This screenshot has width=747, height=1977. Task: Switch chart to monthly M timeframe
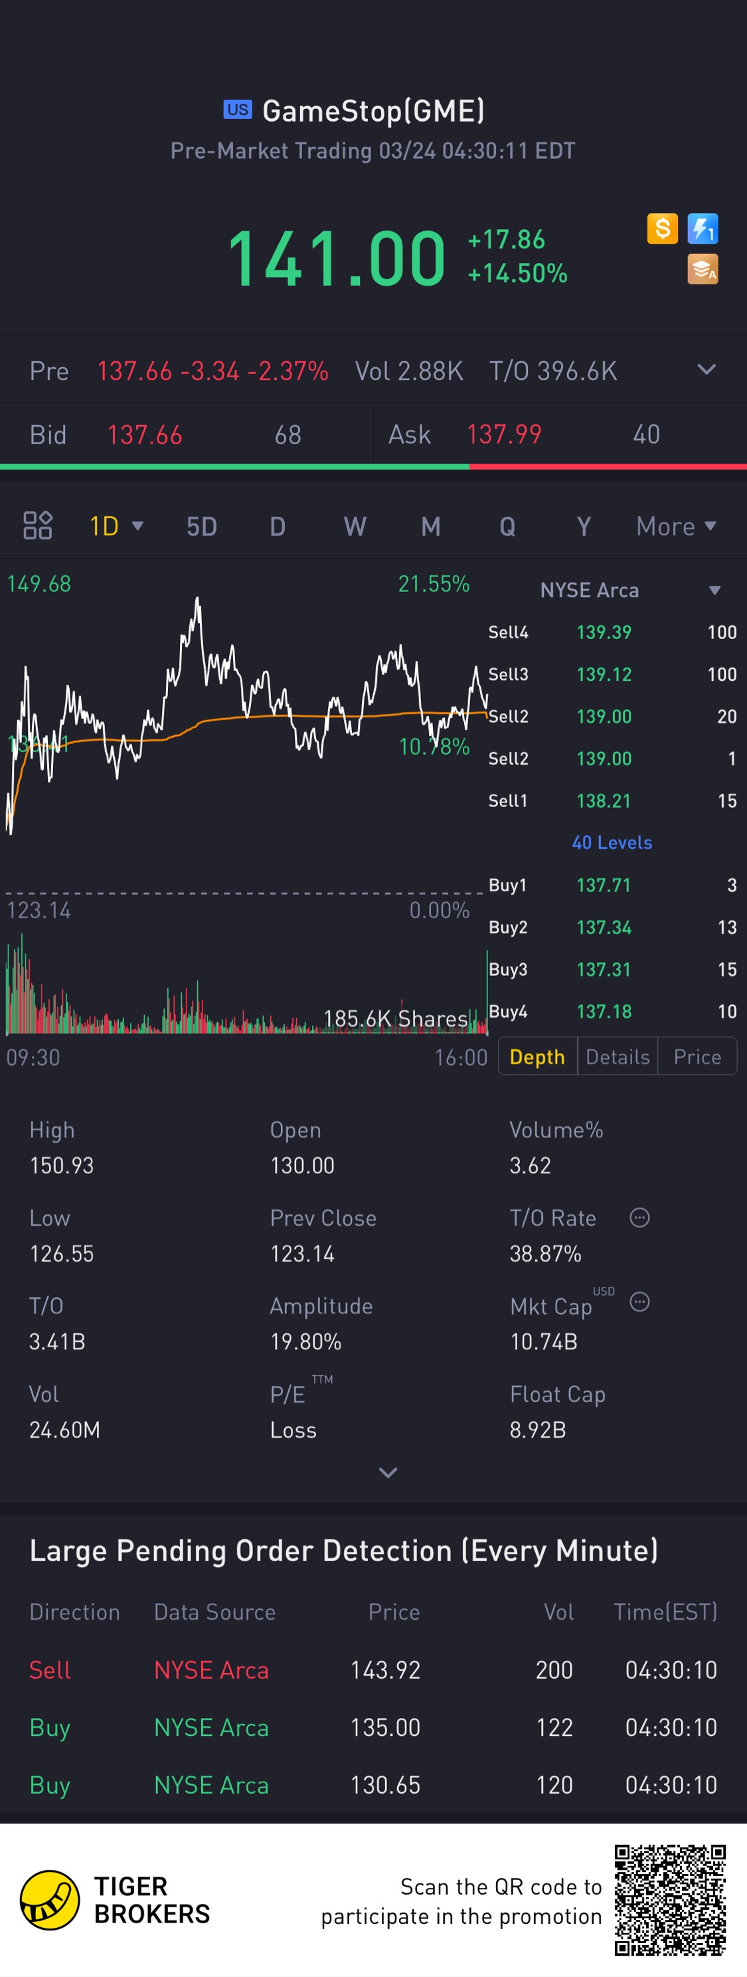(x=430, y=527)
